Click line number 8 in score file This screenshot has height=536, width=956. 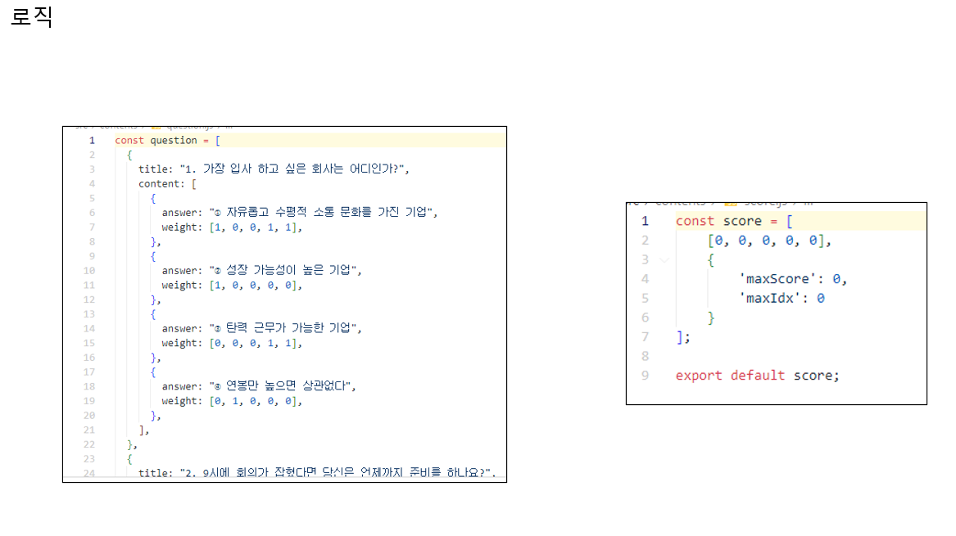[645, 356]
